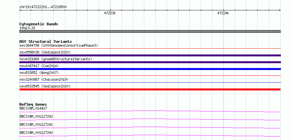Click the right arrowhead of the ruler

click(280, 10)
